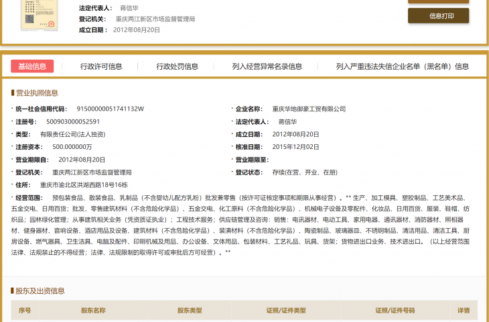The image size is (489, 322).
Task: Click the 信息打印 button
Action: click(x=438, y=16)
